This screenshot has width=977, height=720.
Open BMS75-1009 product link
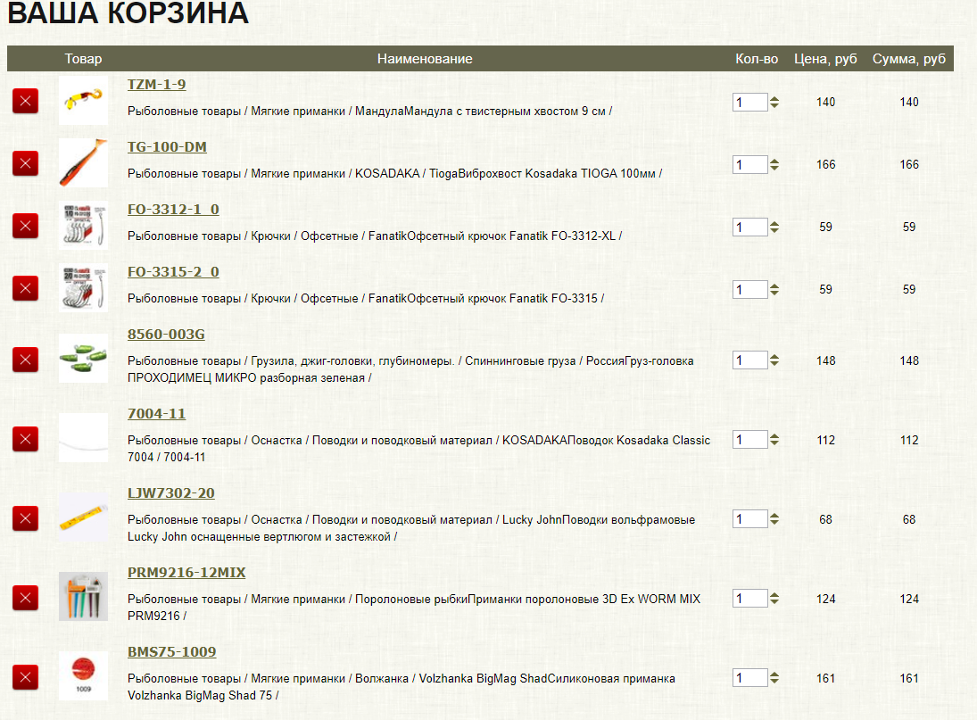point(171,652)
